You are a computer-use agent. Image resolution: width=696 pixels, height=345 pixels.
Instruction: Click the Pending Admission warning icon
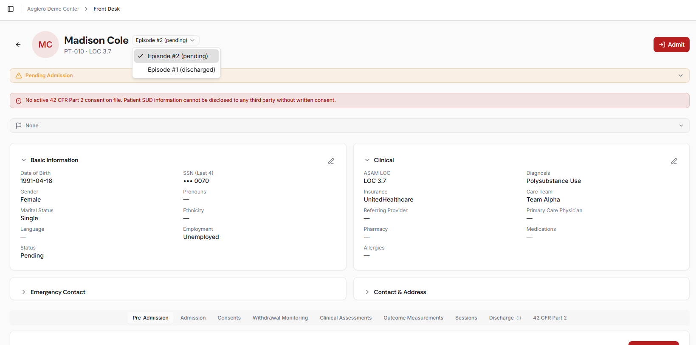[x=19, y=76]
